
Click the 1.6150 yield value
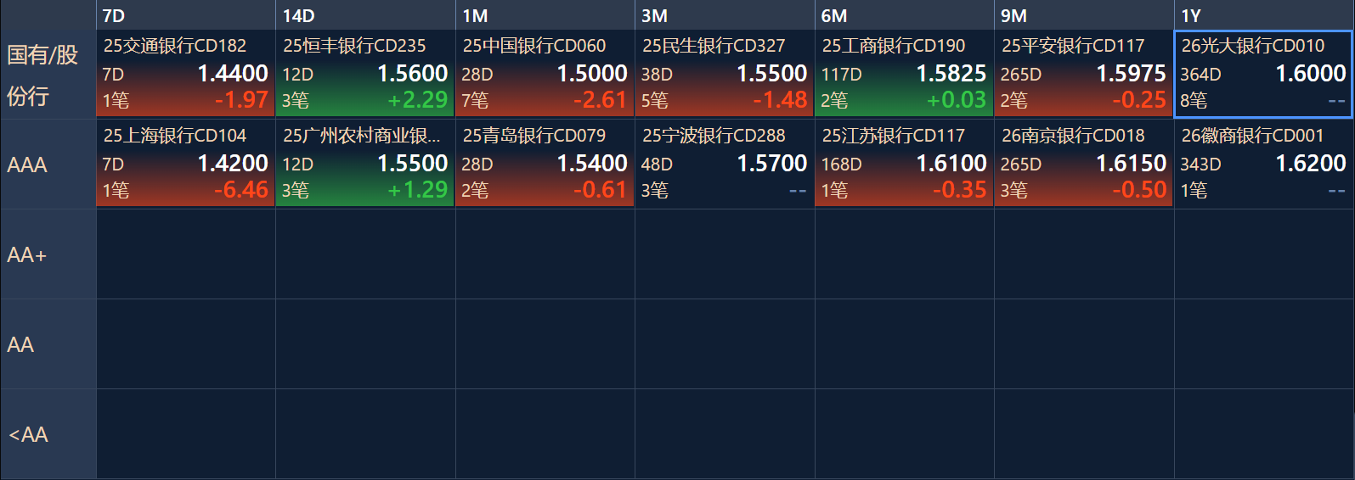tap(1132, 164)
